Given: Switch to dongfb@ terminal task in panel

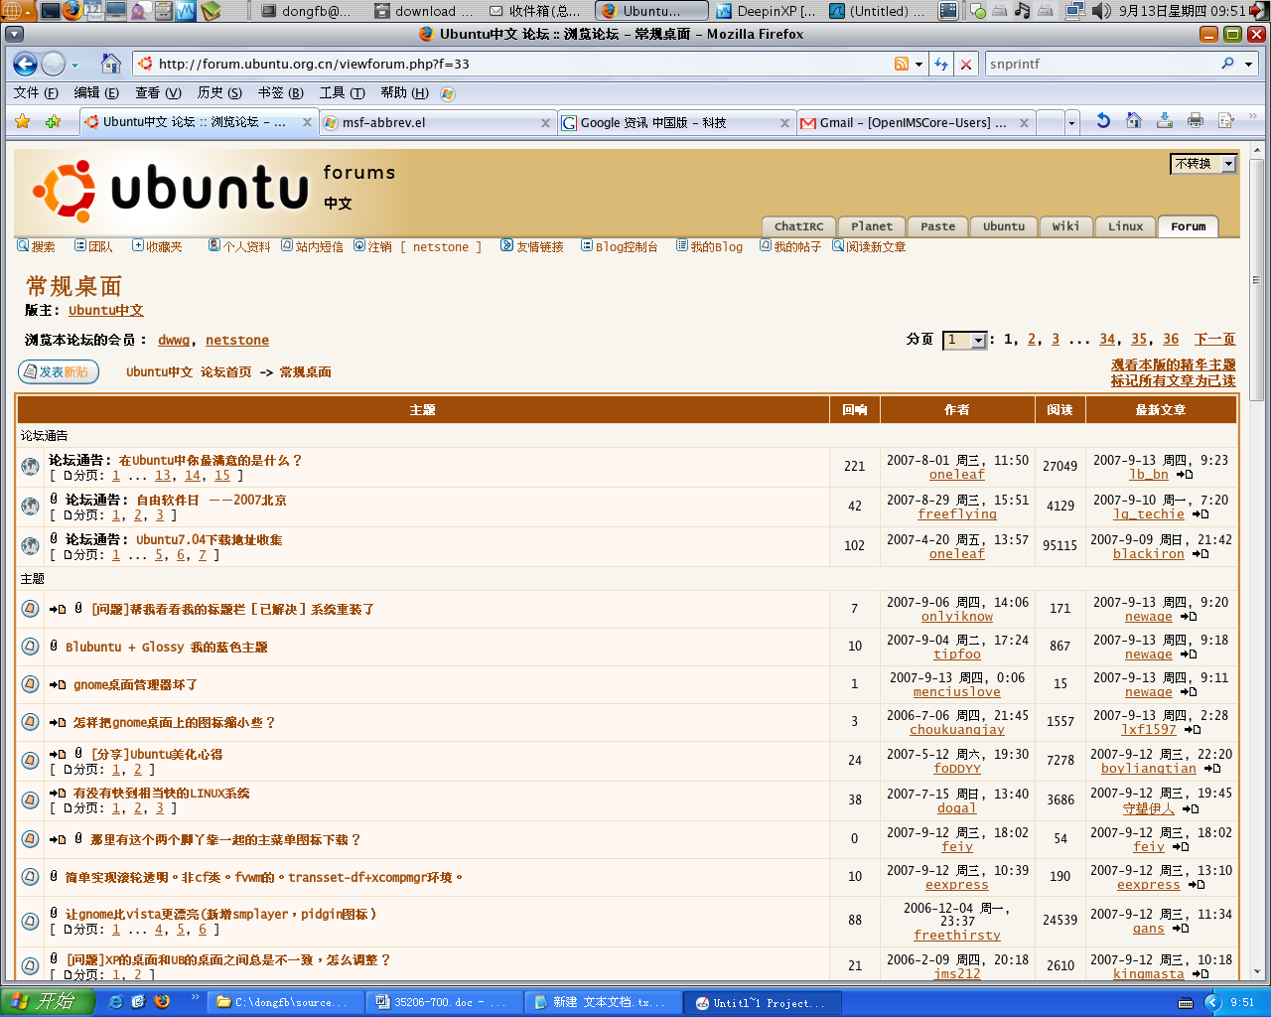Looking at the screenshot, I should point(307,11).
